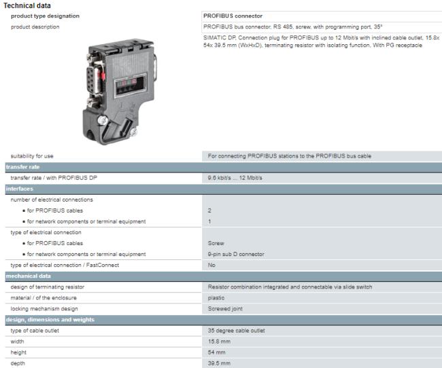Click the Technical data heading
This screenshot has width=442, height=368.
pos(27,5)
